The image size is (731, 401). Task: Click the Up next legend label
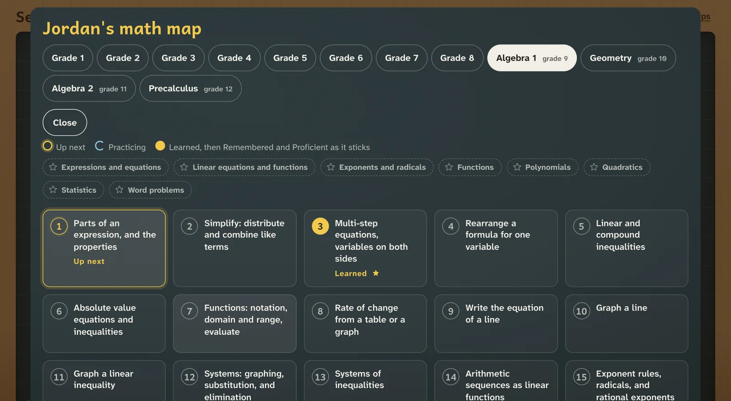click(70, 147)
